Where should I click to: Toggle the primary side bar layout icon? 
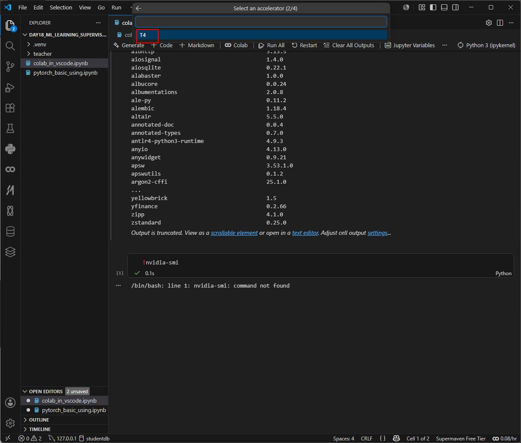tap(433, 7)
